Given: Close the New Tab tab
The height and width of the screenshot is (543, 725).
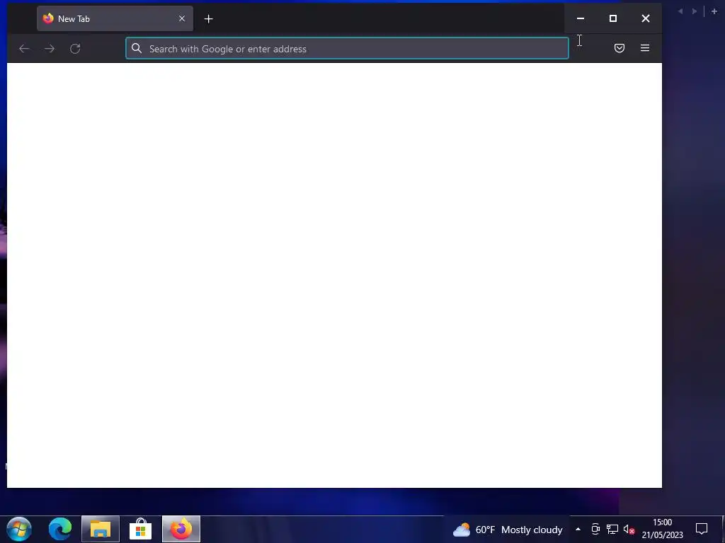Looking at the screenshot, I should tap(182, 18).
